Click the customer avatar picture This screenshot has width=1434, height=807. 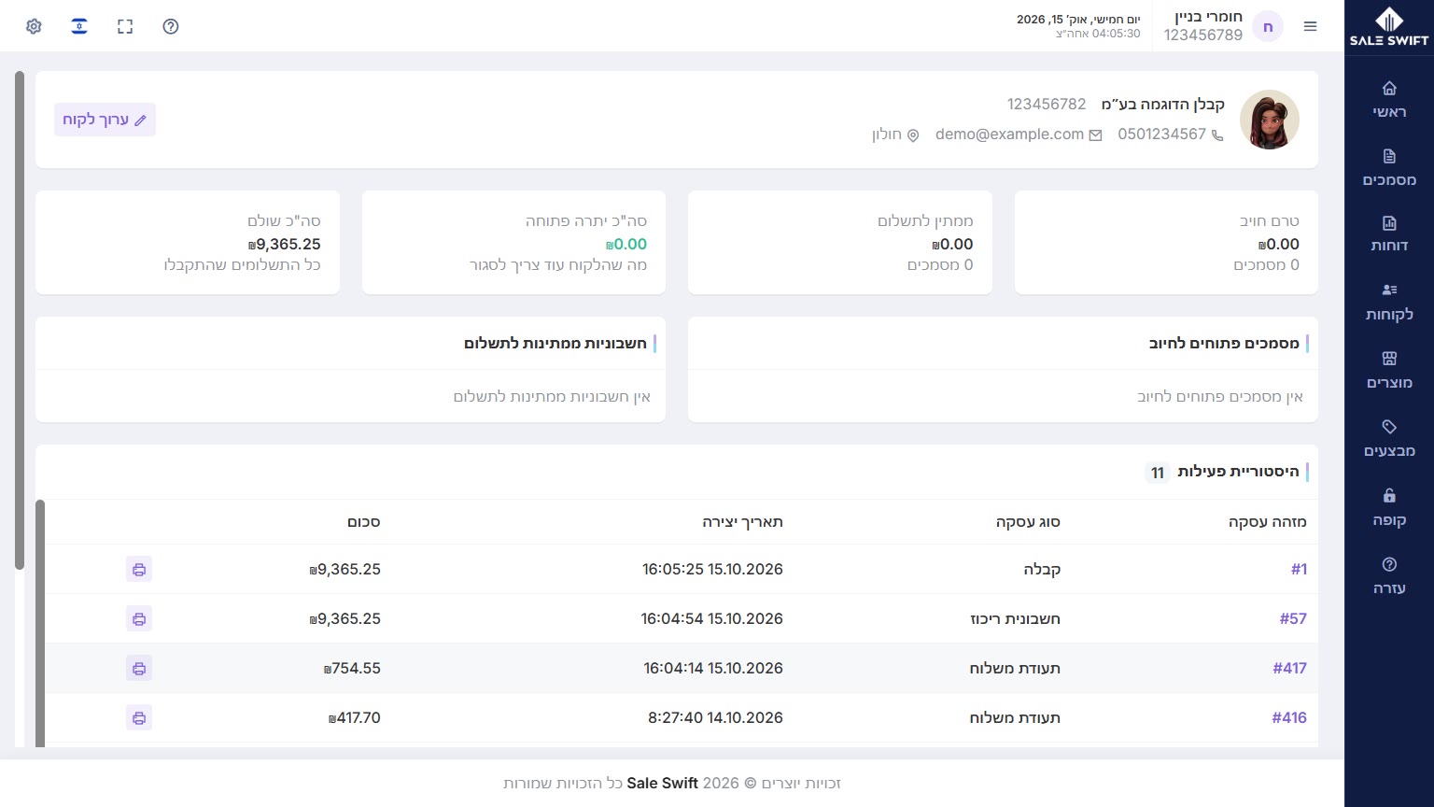(1270, 120)
